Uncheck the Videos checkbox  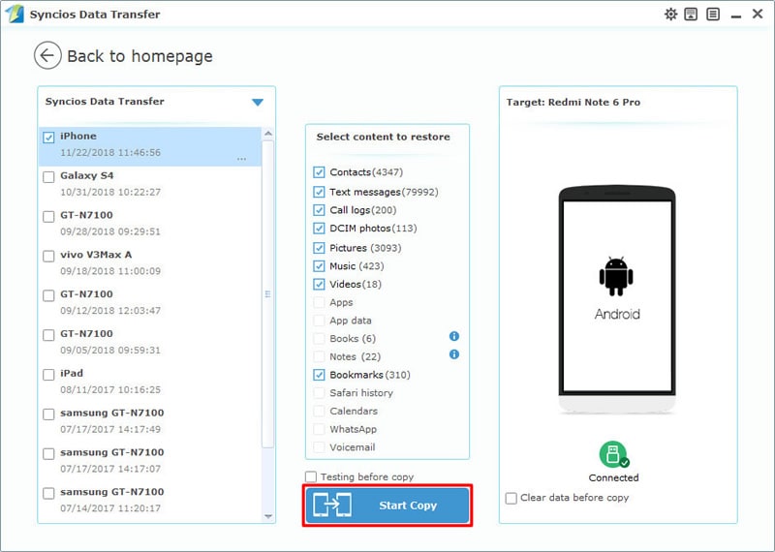click(319, 284)
